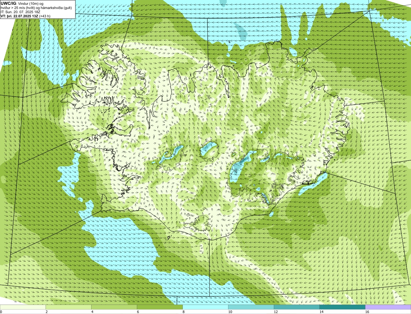Click the '0' label under the legend
Image resolution: width=411 pixels, height=314 pixels.
pos(1,312)
